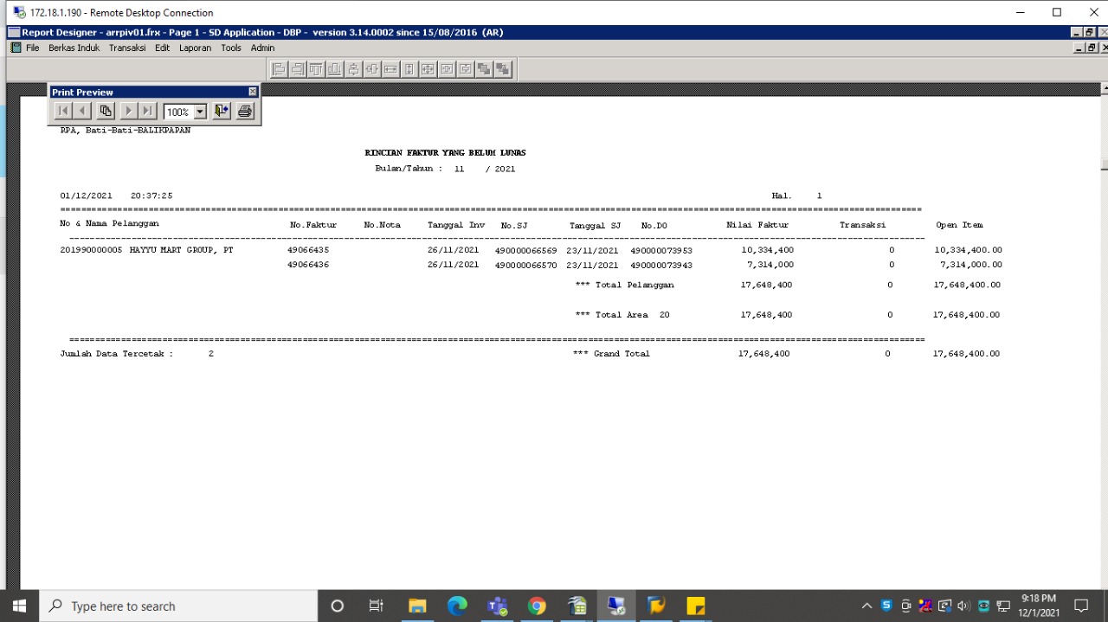The image size is (1108, 622).
Task: Click the Windows search box
Action: (177, 606)
